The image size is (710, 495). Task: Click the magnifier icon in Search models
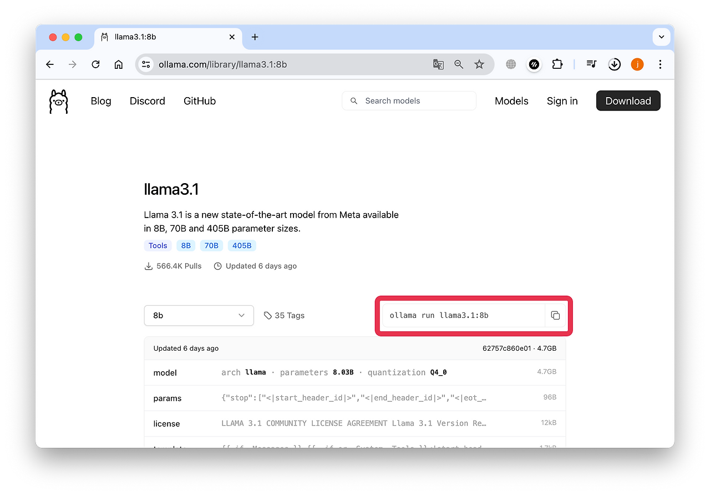coord(354,101)
